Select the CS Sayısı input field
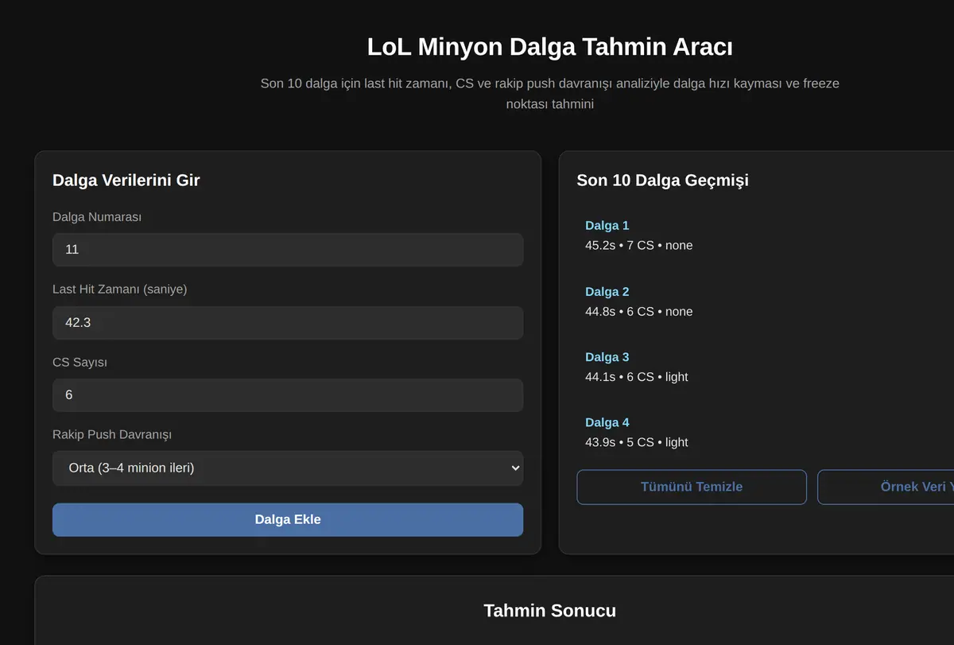954x645 pixels. click(x=288, y=395)
